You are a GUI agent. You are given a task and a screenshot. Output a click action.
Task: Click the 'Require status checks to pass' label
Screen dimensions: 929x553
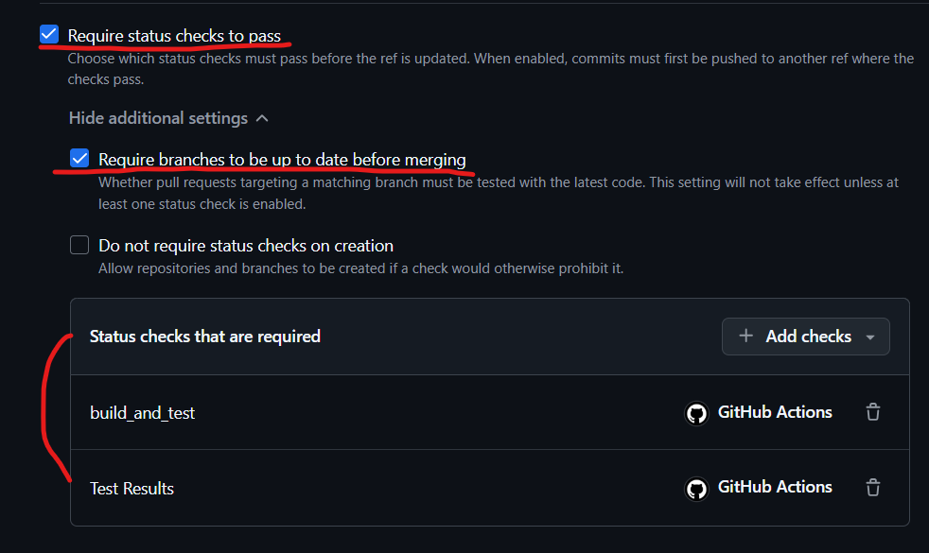point(174,36)
